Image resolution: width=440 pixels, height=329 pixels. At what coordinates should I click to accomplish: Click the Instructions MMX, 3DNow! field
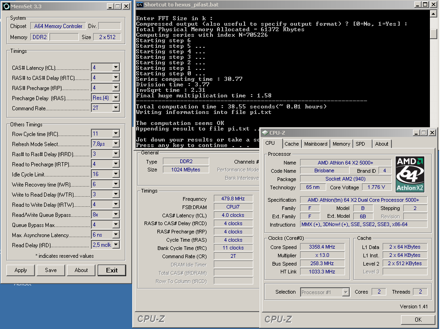tap(364, 225)
